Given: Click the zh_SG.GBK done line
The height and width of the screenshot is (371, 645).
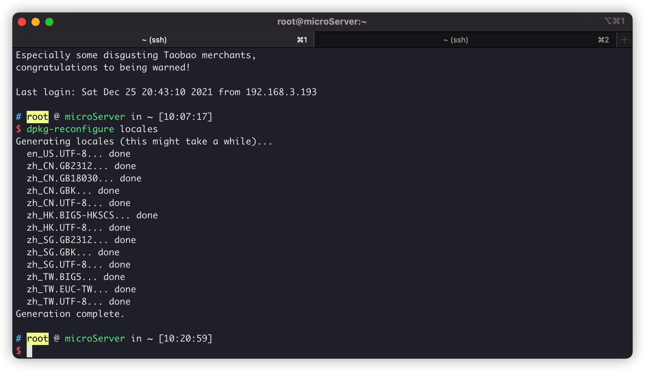Looking at the screenshot, I should [x=73, y=252].
